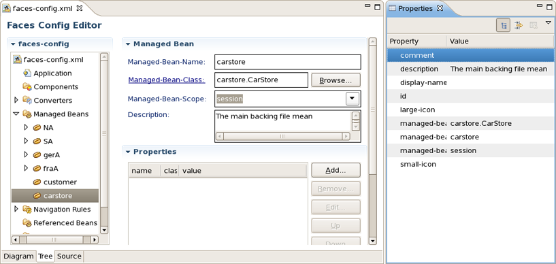Screen dimensions: 556x264
Task: Collapse the Managed Beans tree node
Action: (x=16, y=114)
